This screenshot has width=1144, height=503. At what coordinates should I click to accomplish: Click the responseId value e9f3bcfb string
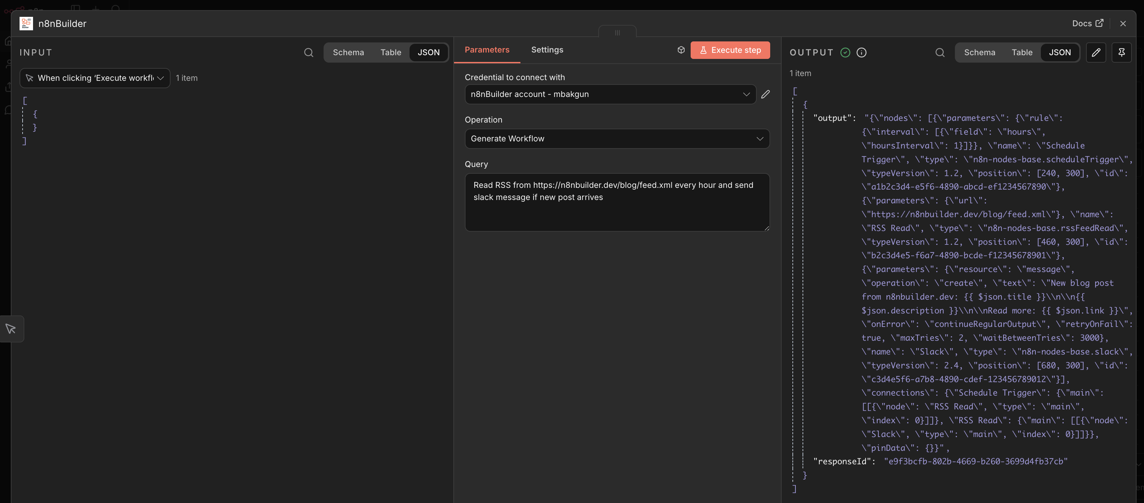(976, 461)
